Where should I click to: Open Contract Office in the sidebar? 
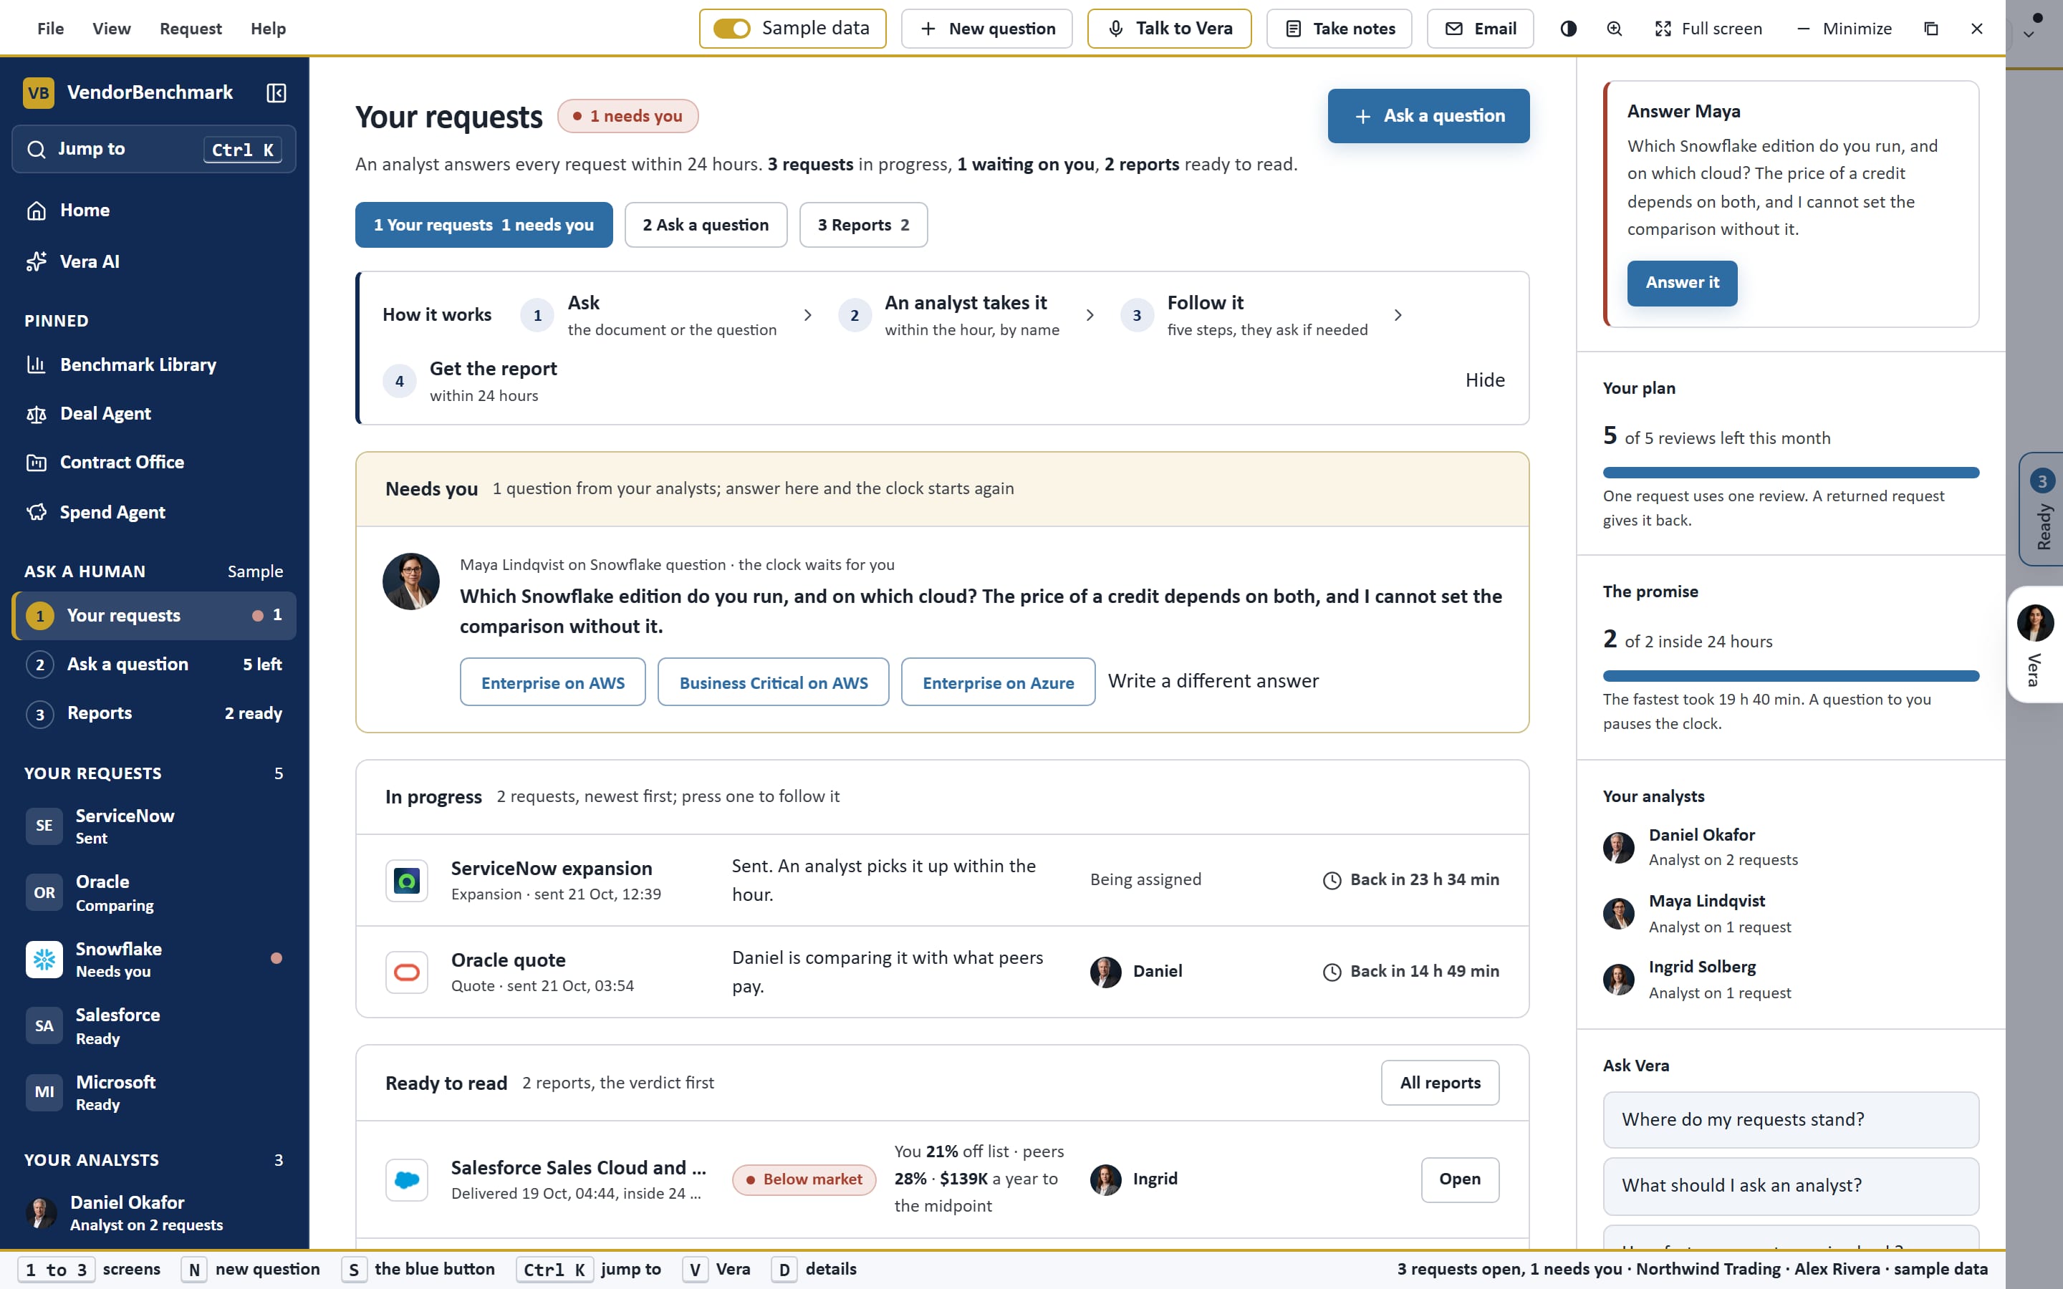(154, 462)
